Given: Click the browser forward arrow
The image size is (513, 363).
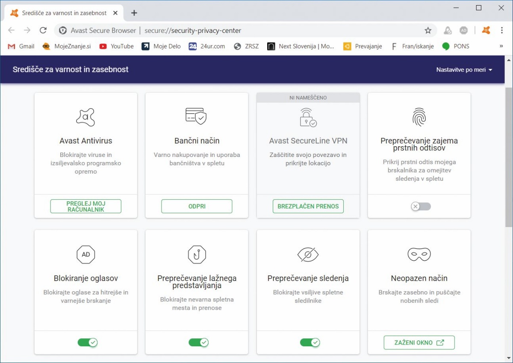Looking at the screenshot, I should (27, 30).
